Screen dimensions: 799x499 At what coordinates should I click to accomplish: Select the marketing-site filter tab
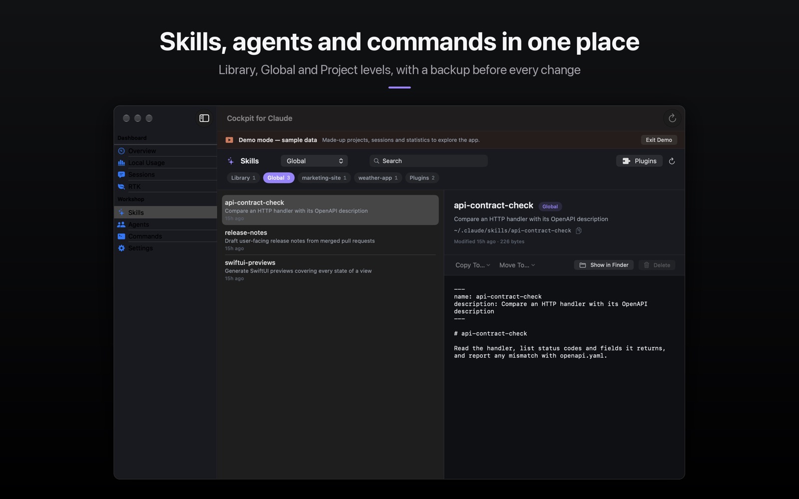point(324,178)
